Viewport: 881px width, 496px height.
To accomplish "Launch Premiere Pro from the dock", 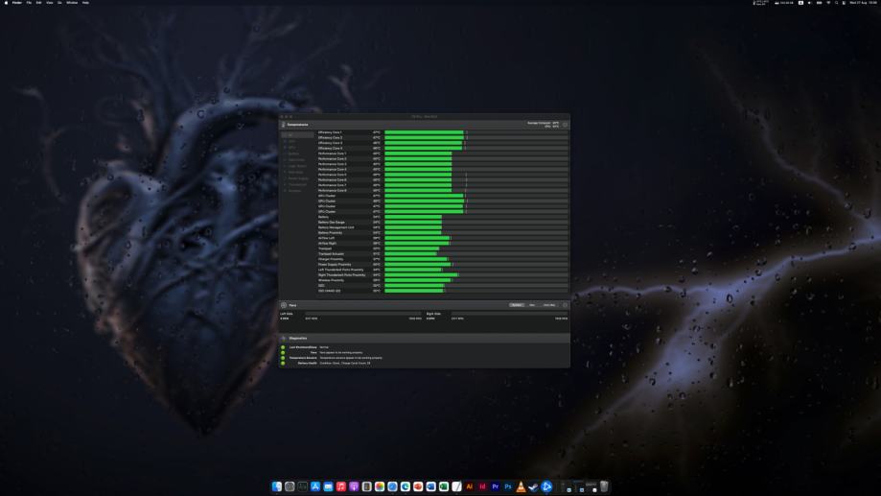I will pyautogui.click(x=495, y=487).
